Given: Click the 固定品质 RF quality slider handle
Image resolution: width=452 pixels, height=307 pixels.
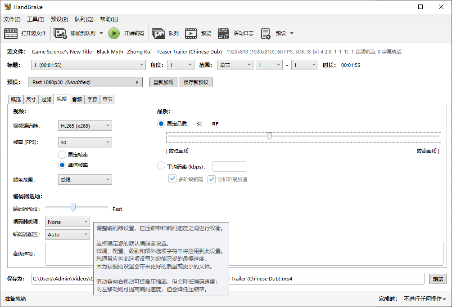Looking at the screenshot, I should pyautogui.click(x=269, y=136).
